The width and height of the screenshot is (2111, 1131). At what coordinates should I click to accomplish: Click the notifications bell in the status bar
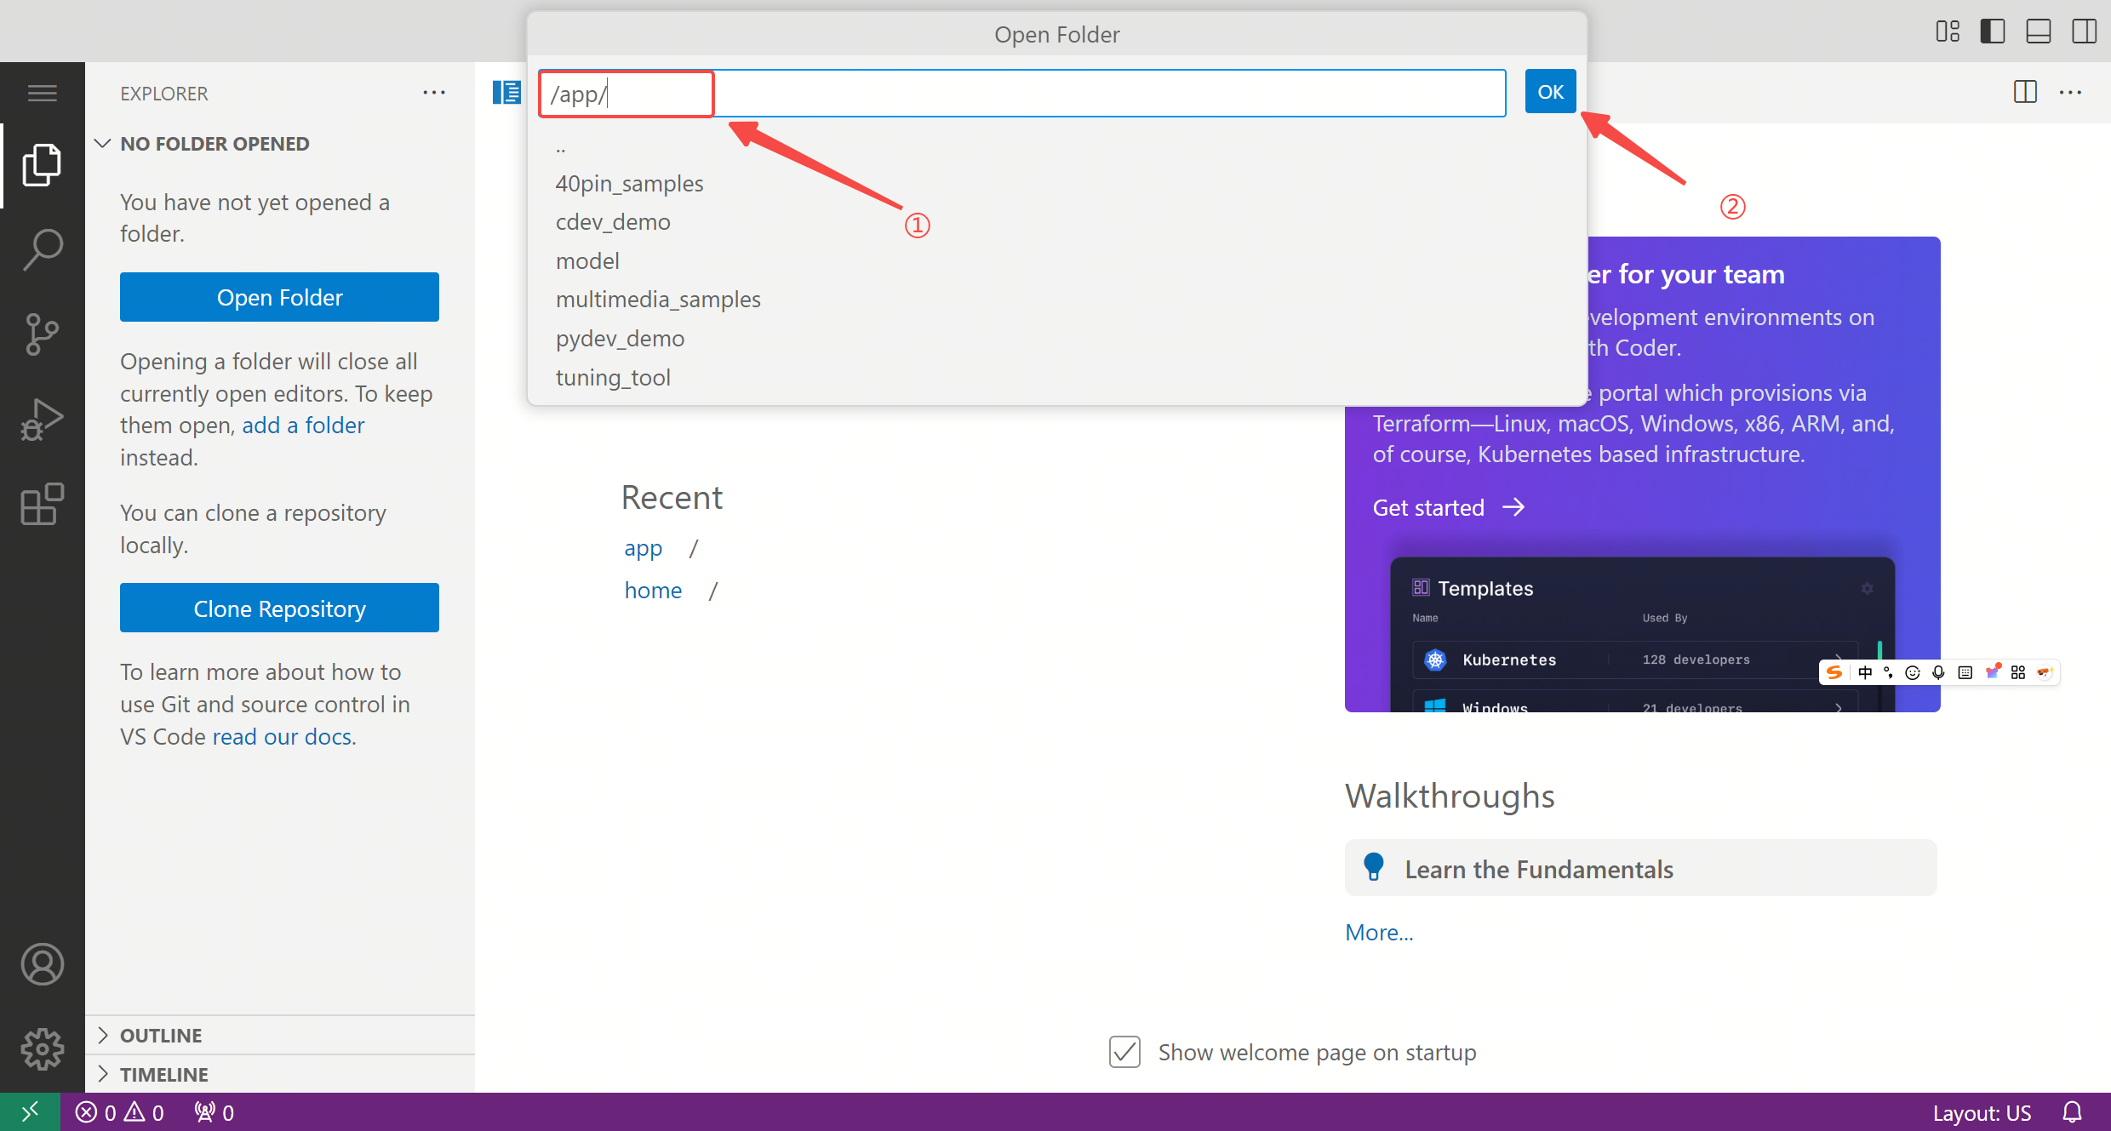[x=2073, y=1112]
